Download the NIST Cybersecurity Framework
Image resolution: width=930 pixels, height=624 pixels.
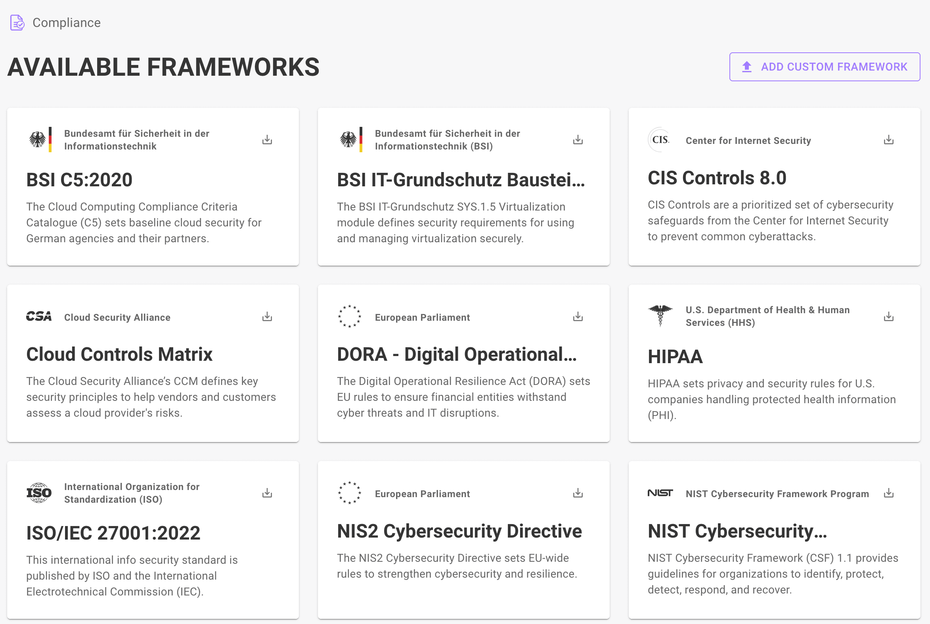click(x=889, y=493)
